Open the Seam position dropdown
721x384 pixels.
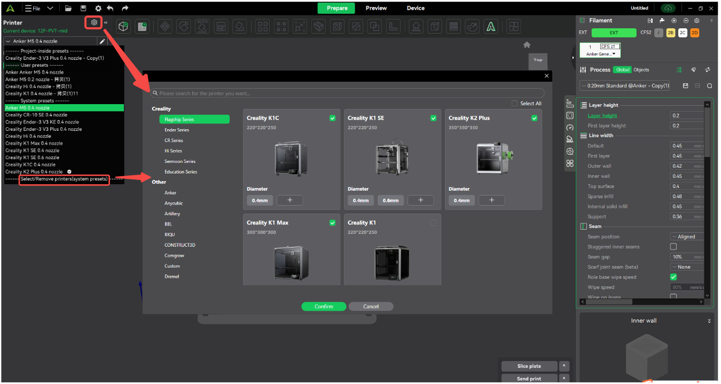[x=687, y=237]
